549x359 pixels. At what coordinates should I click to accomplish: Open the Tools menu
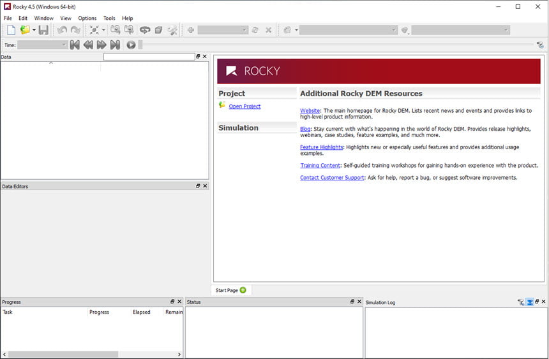(109, 18)
